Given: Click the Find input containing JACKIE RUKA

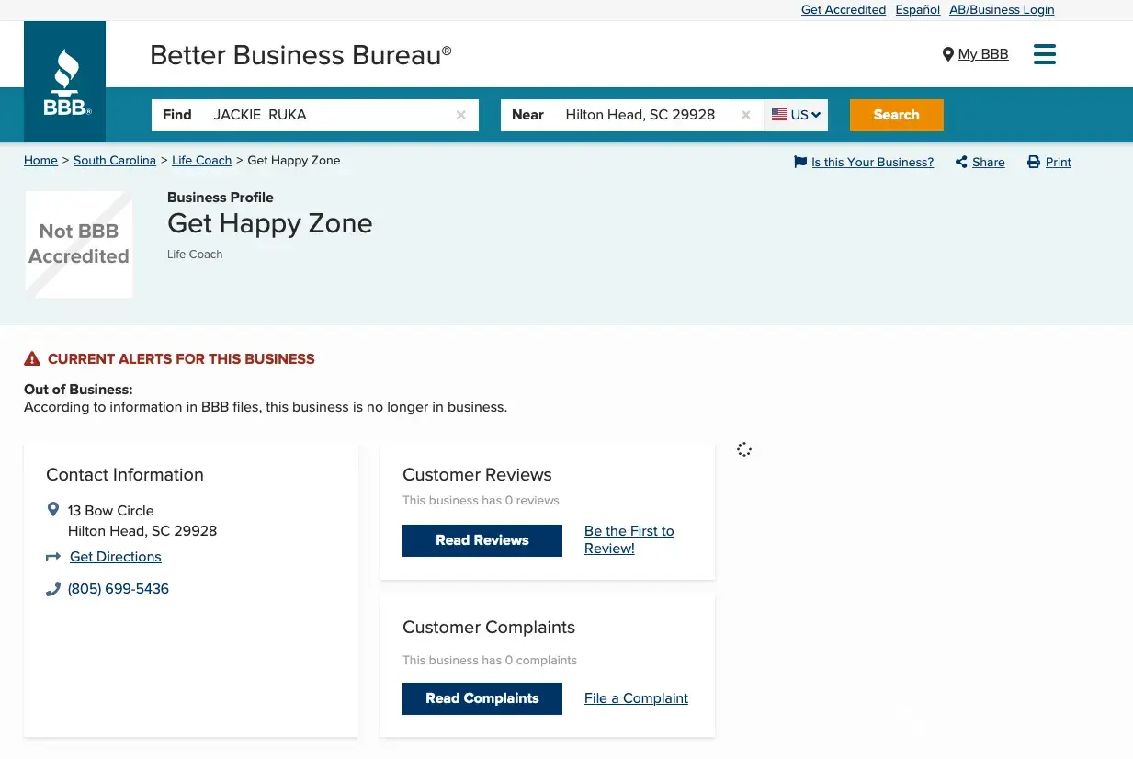Looking at the screenshot, I should pyautogui.click(x=326, y=115).
